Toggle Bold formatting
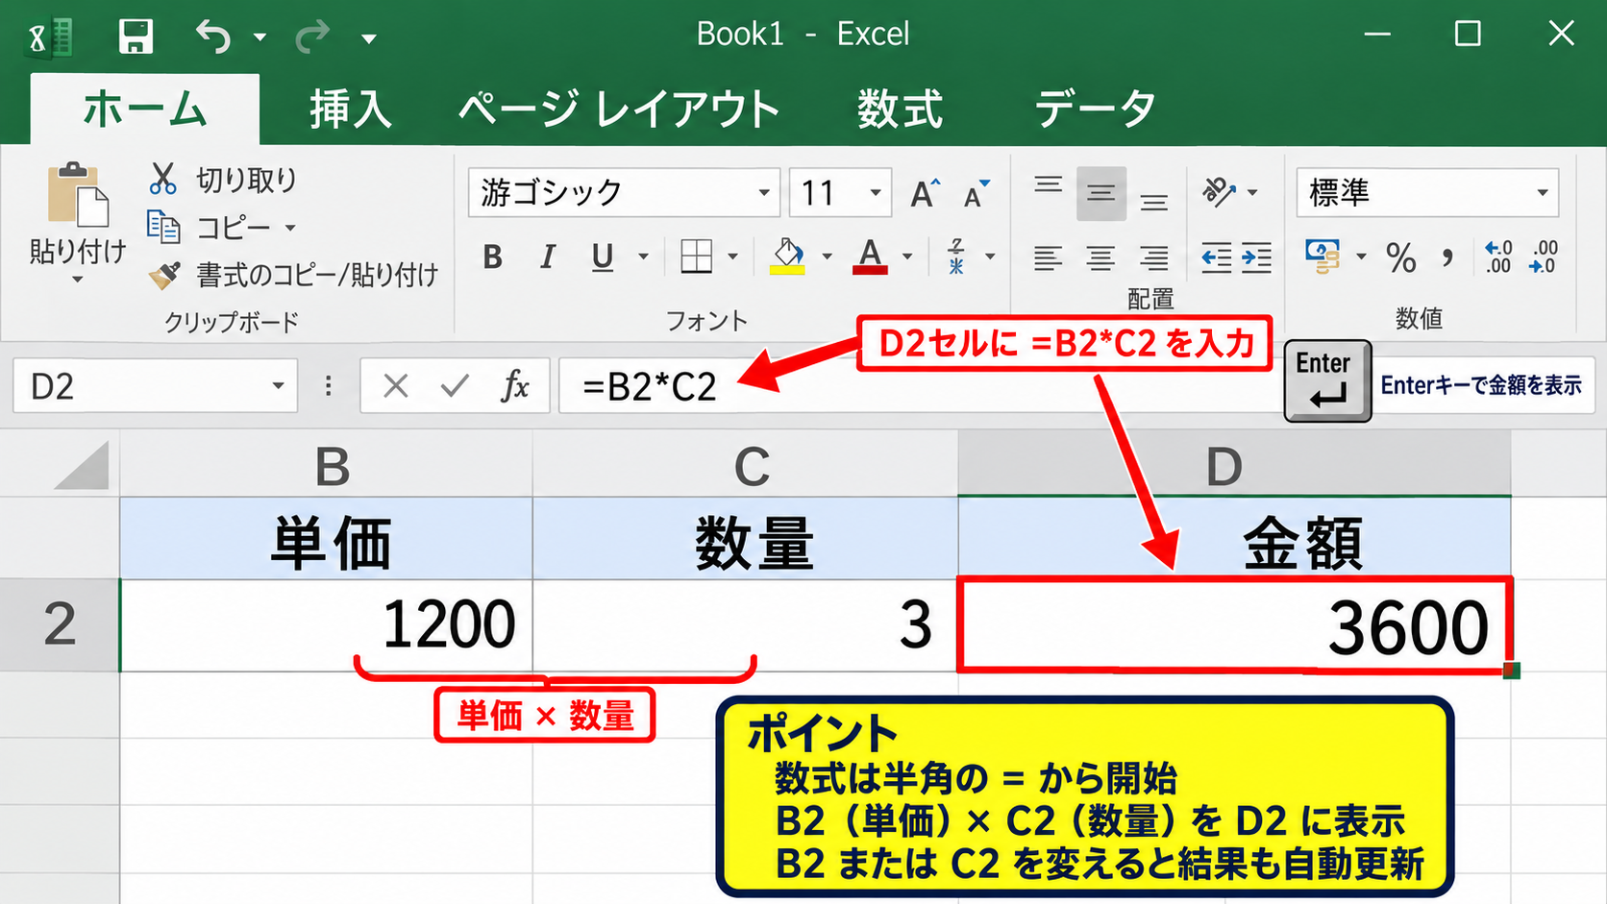This screenshot has width=1607, height=904. coord(493,257)
